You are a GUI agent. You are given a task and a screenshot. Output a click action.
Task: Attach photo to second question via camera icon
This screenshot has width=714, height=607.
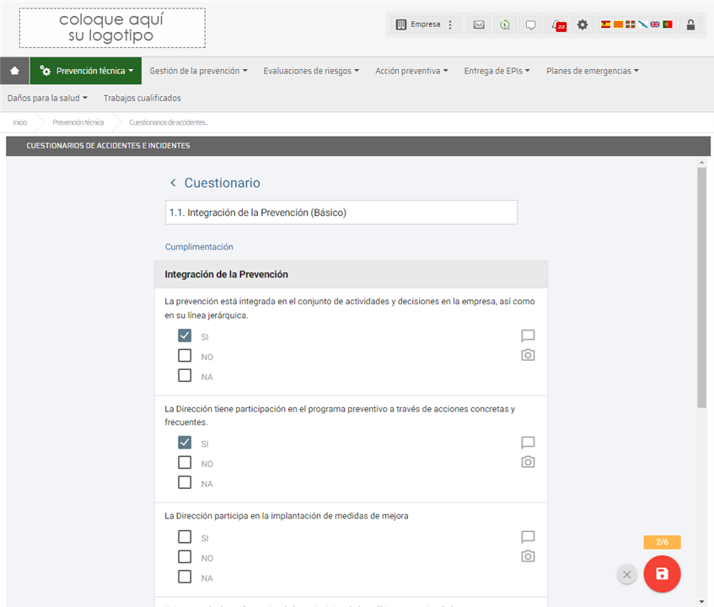[x=528, y=462]
